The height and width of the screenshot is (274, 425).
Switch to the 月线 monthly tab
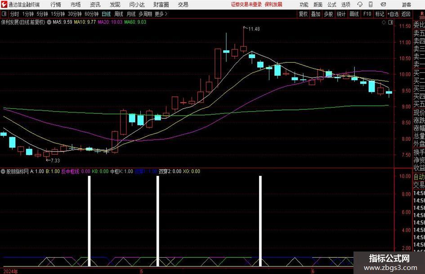pyautogui.click(x=131, y=14)
